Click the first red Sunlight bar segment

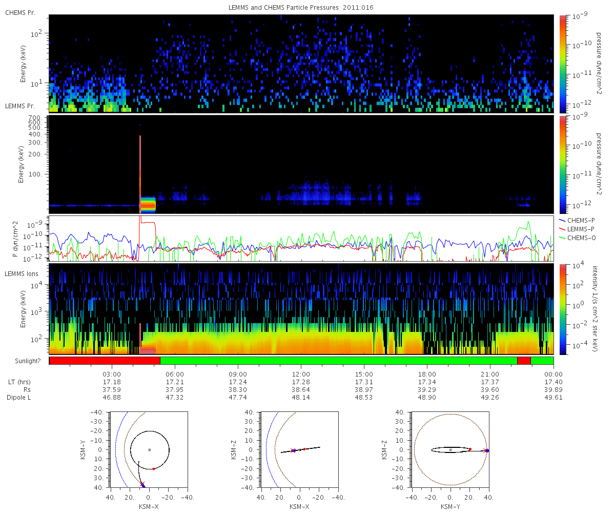pos(105,361)
